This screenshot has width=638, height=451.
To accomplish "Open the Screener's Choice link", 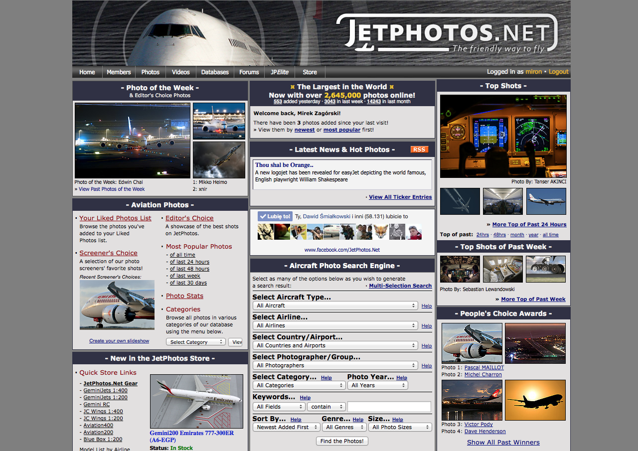I will 108,253.
